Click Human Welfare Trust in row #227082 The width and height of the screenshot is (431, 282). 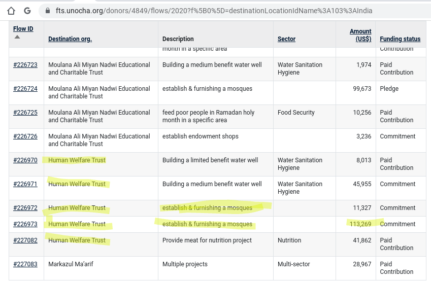click(x=77, y=240)
